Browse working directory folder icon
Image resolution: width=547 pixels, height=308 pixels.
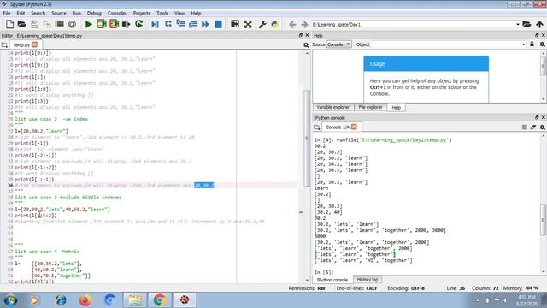point(526,24)
